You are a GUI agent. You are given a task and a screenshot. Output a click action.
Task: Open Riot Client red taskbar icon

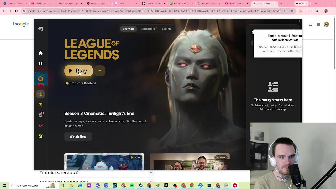235,186
